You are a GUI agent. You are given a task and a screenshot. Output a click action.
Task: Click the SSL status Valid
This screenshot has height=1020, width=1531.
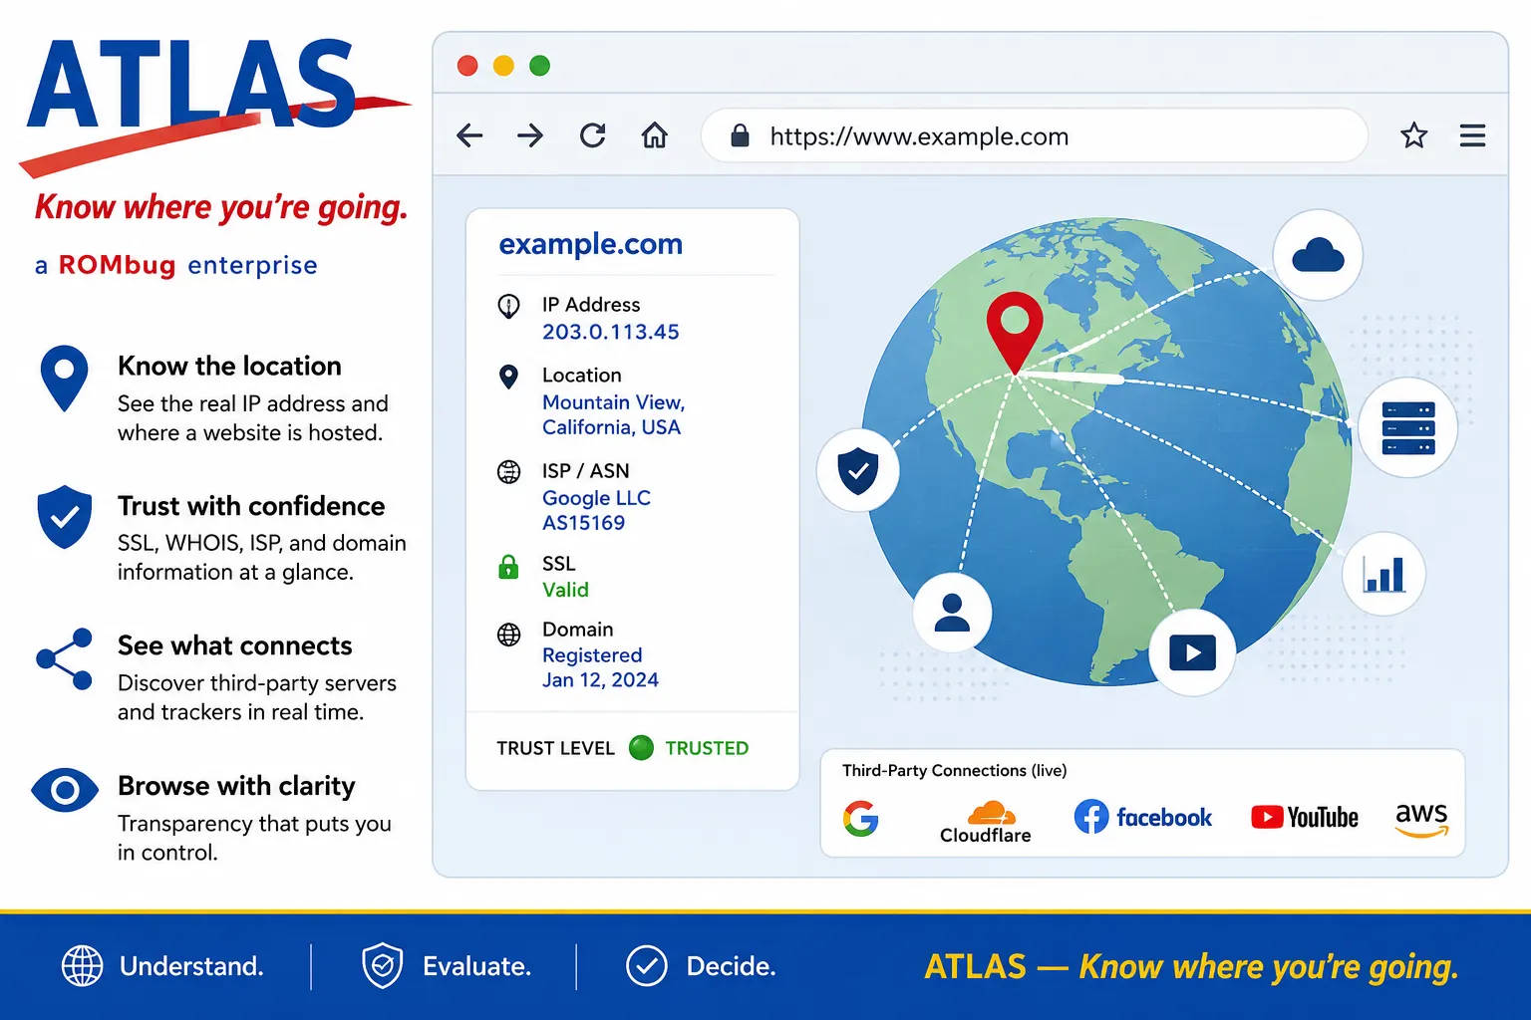[x=565, y=590]
